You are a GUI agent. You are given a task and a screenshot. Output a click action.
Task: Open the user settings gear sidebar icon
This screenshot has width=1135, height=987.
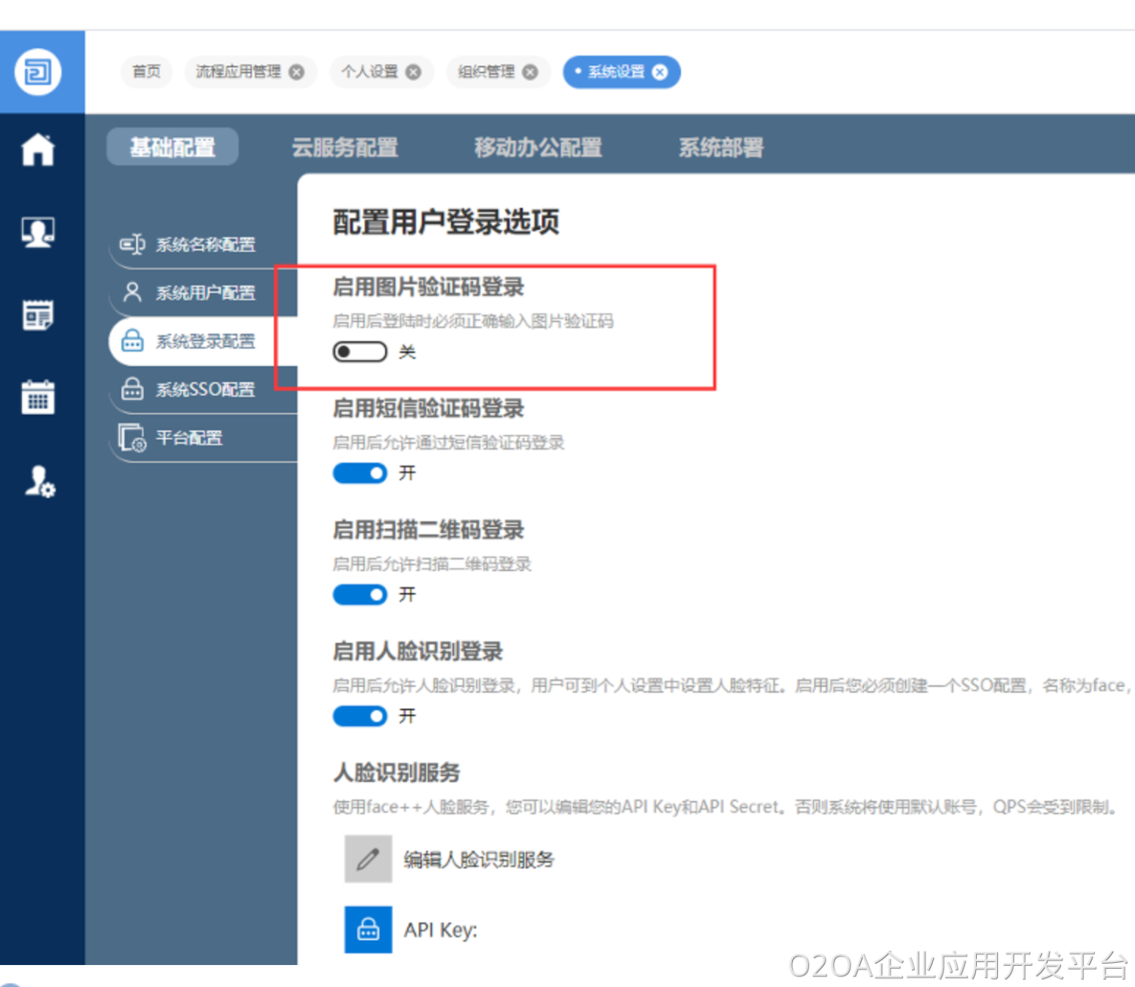pyautogui.click(x=39, y=481)
